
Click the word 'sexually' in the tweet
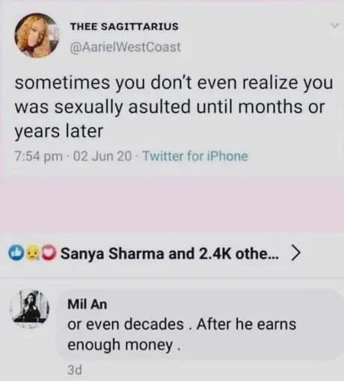89,108
